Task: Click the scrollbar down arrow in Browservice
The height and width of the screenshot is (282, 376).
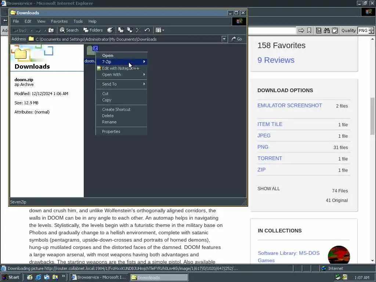Action: (x=372, y=261)
